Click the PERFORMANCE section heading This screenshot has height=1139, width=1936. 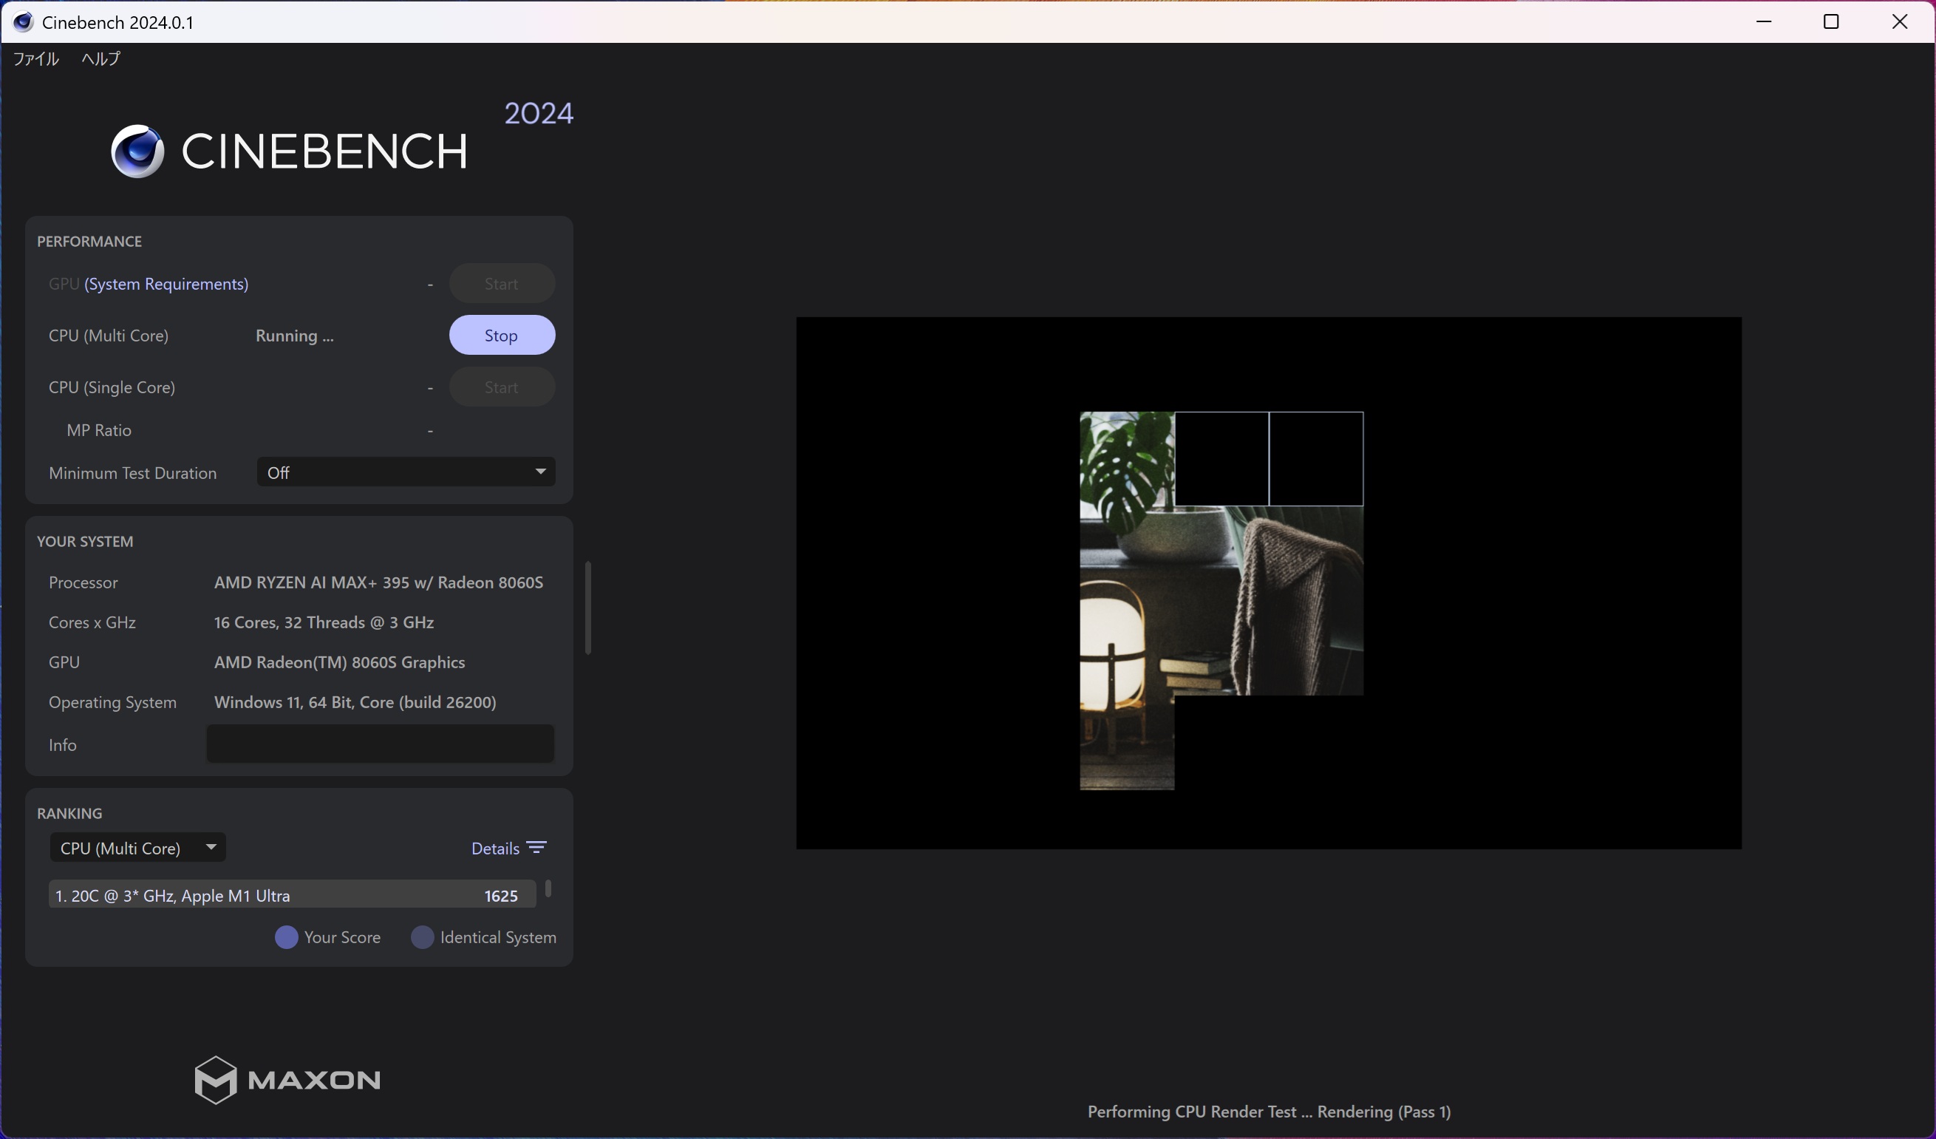[x=89, y=242]
